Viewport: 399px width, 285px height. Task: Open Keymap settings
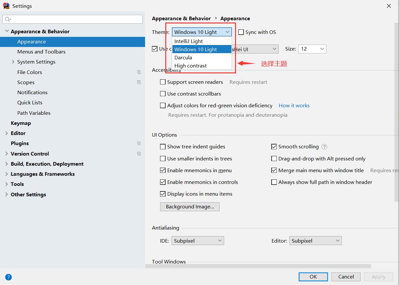(21, 123)
